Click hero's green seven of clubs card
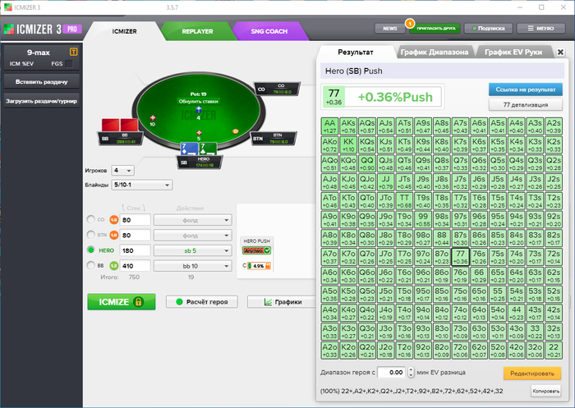The height and width of the screenshot is (408, 575). coord(208,149)
